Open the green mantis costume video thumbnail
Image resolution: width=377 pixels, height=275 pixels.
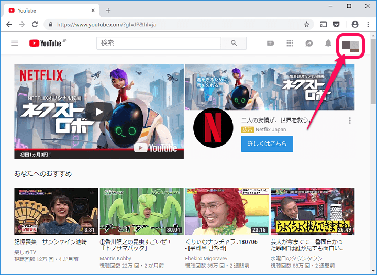click(x=141, y=211)
